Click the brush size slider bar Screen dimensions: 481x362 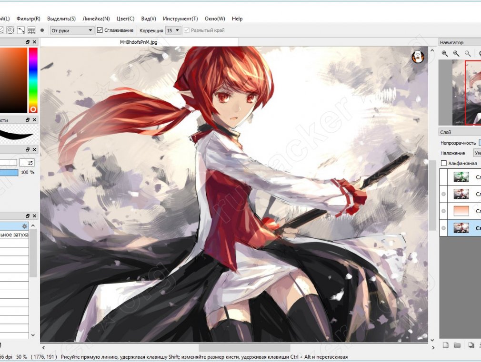pyautogui.click(x=8, y=163)
